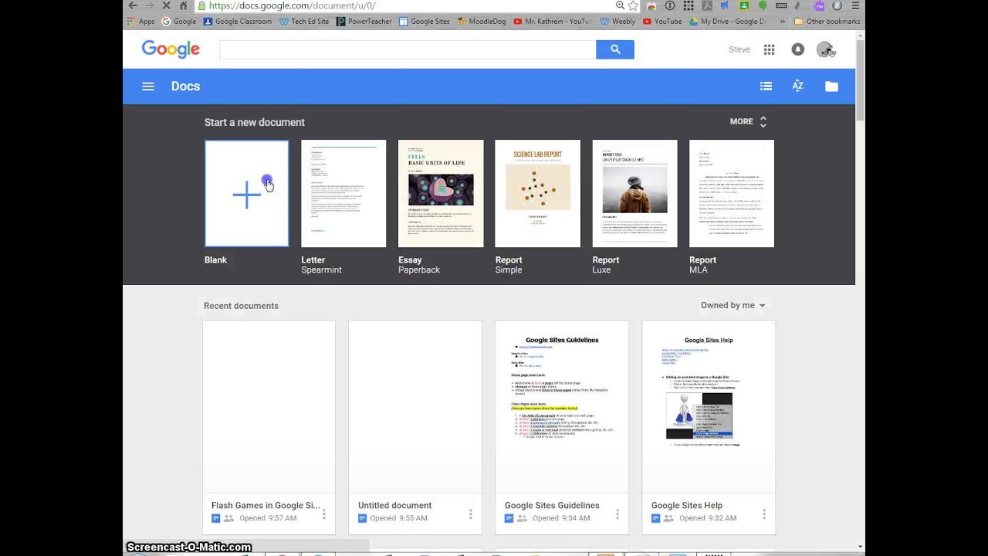The height and width of the screenshot is (556, 988).
Task: Open the Tech Ed Site bookmark
Action: click(x=304, y=22)
